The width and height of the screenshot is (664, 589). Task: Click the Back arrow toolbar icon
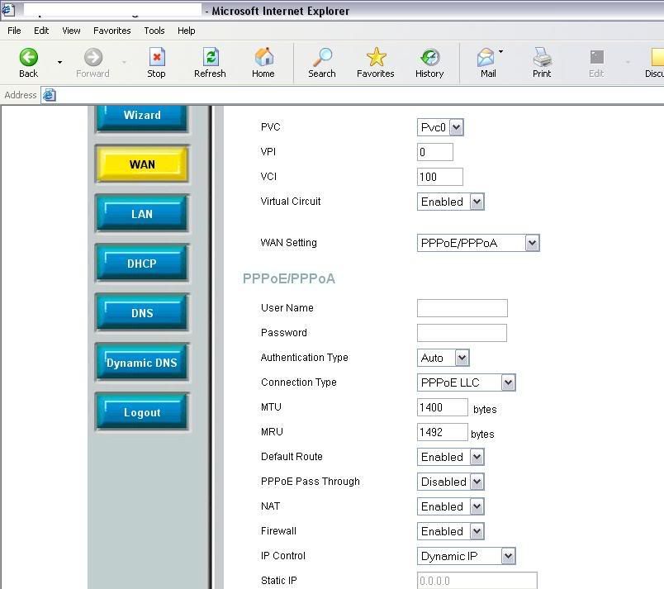(x=28, y=57)
